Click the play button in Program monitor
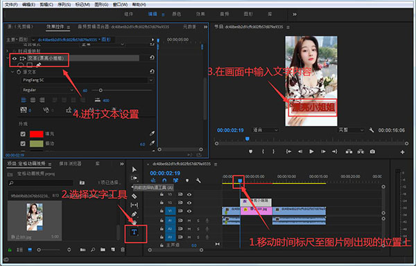The height and width of the screenshot is (266, 416). [311, 152]
